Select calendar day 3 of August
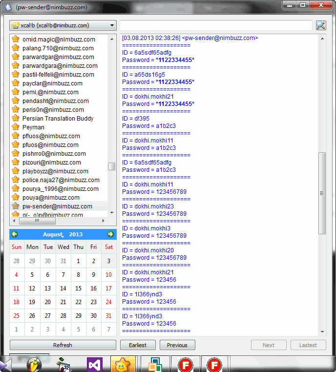 [109, 261]
